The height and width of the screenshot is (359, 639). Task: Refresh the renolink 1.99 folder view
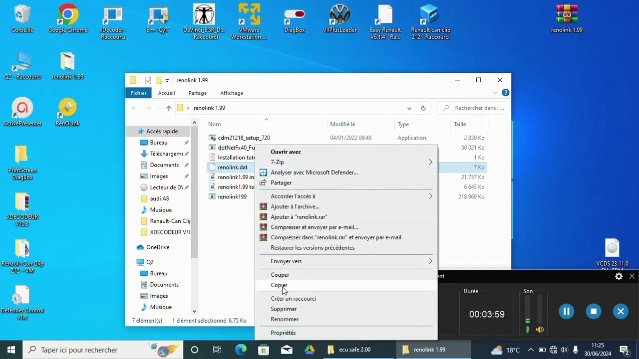coord(423,108)
